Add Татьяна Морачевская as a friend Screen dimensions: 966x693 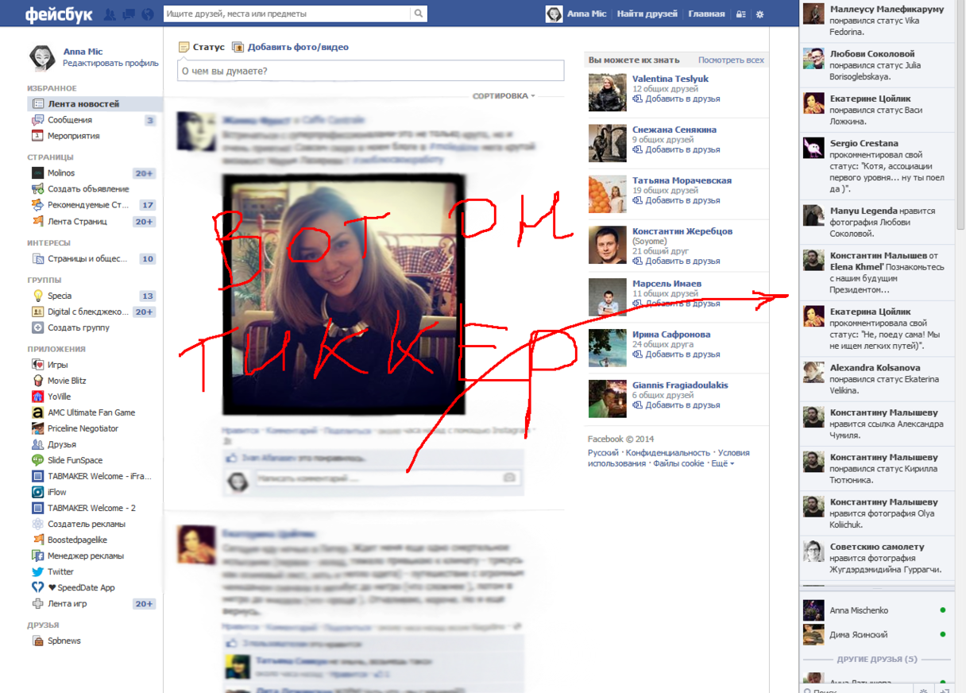(x=677, y=201)
